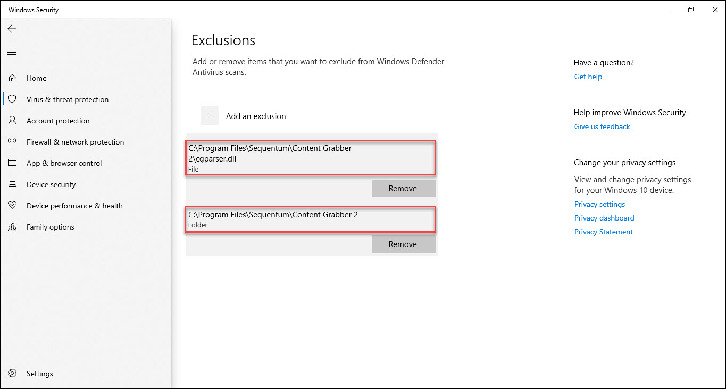The image size is (726, 389).
Task: Open Device performance & health
Action: (74, 206)
